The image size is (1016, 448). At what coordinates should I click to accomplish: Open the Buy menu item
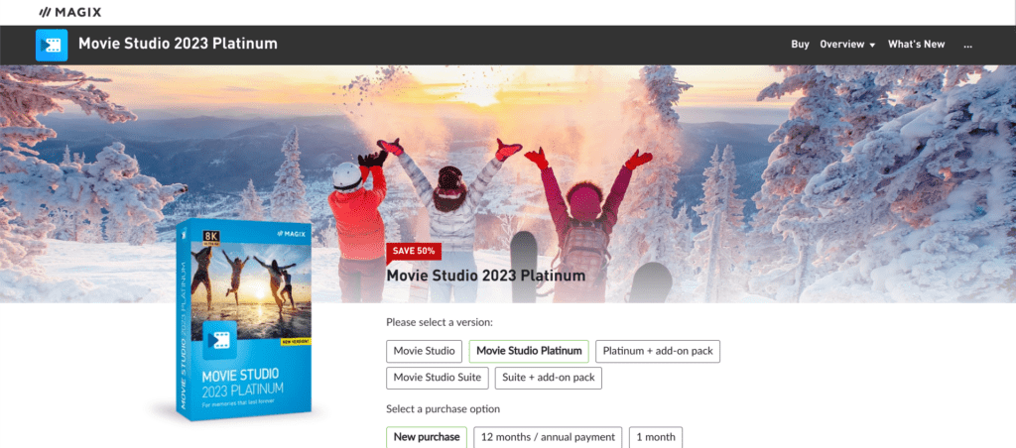pyautogui.click(x=801, y=44)
